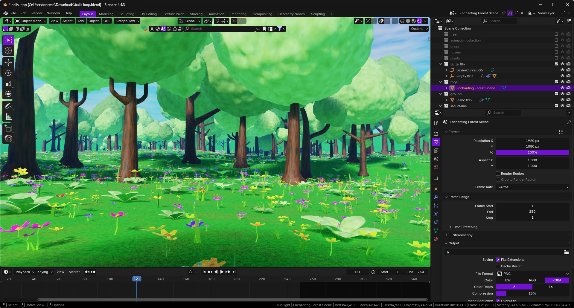This screenshot has height=308, width=574.
Task: Click the new collection icon in outliner
Action: 569,21
